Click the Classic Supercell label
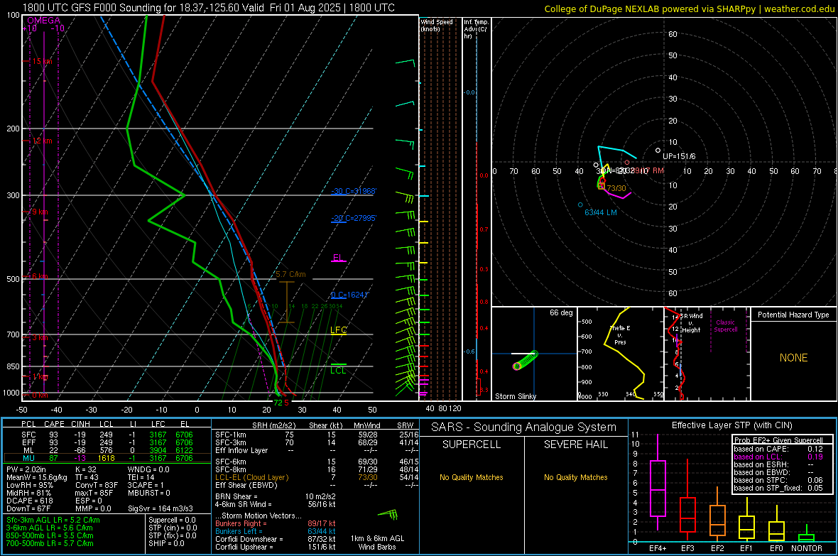Viewport: 838px width, 556px height. coord(725,326)
